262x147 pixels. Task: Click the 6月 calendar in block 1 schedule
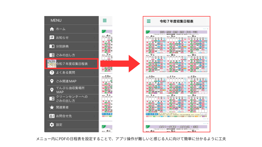197,44
